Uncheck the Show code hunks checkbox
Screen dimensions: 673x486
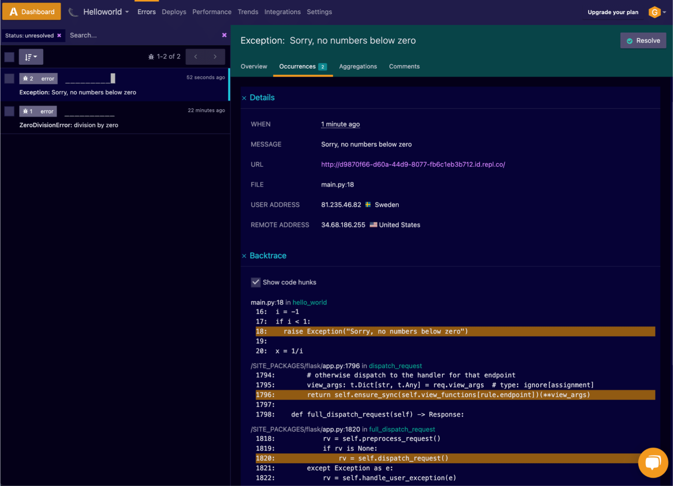coord(256,282)
